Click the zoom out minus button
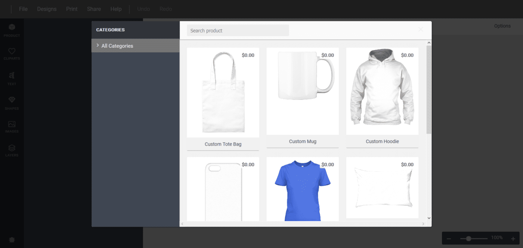Image resolution: width=523 pixels, height=248 pixels. point(449,239)
